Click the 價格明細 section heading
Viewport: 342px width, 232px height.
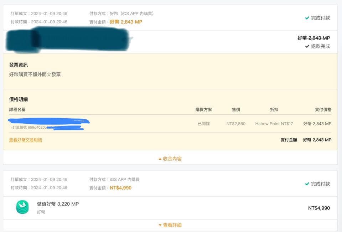pos(19,99)
